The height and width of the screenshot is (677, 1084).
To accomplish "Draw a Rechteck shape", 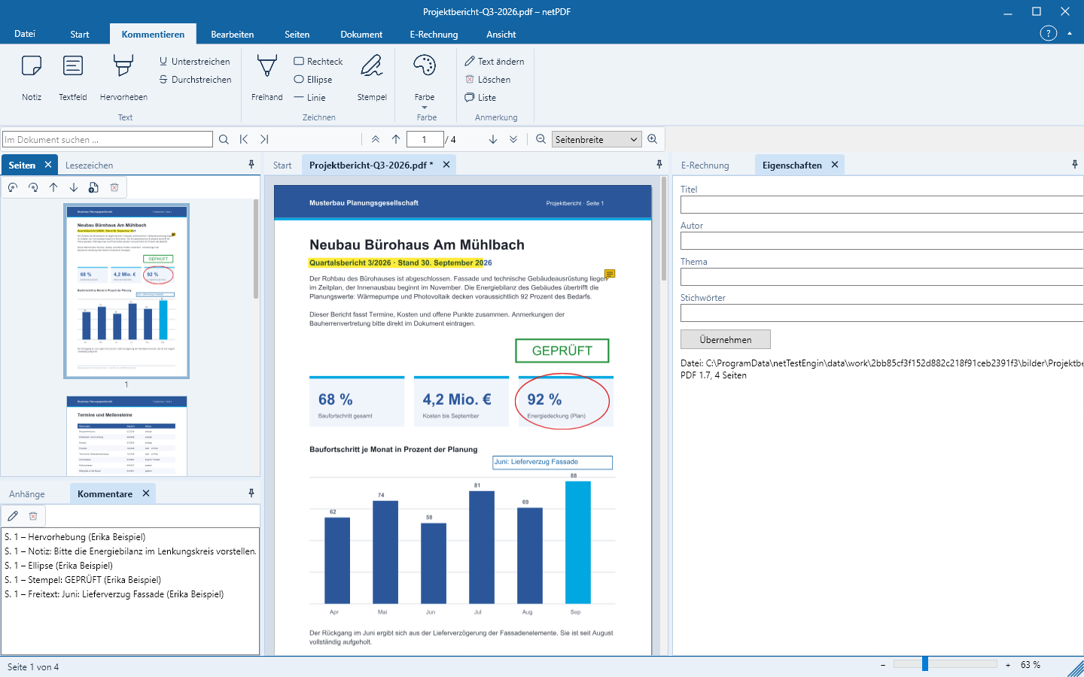I will click(x=318, y=62).
